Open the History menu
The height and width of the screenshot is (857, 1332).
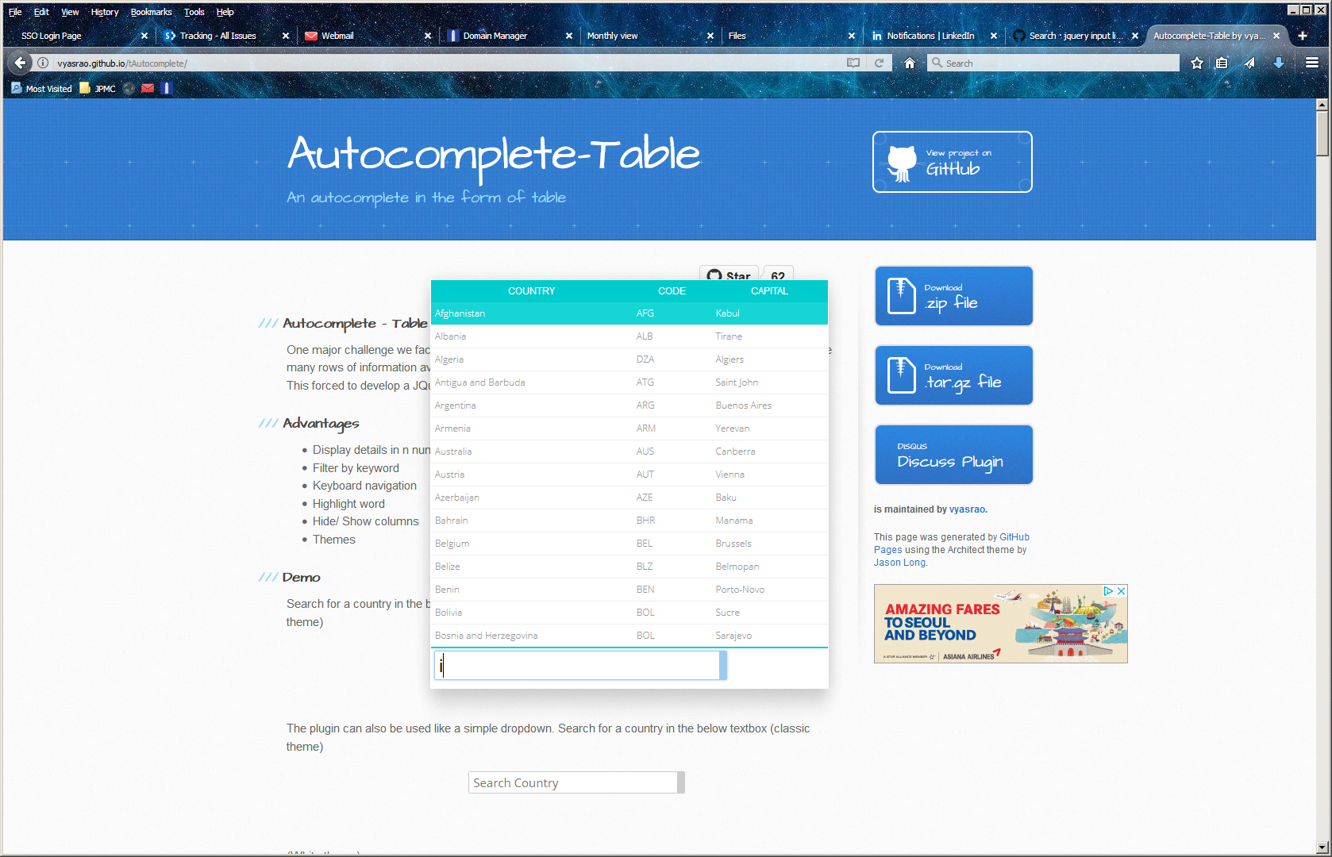pos(104,12)
